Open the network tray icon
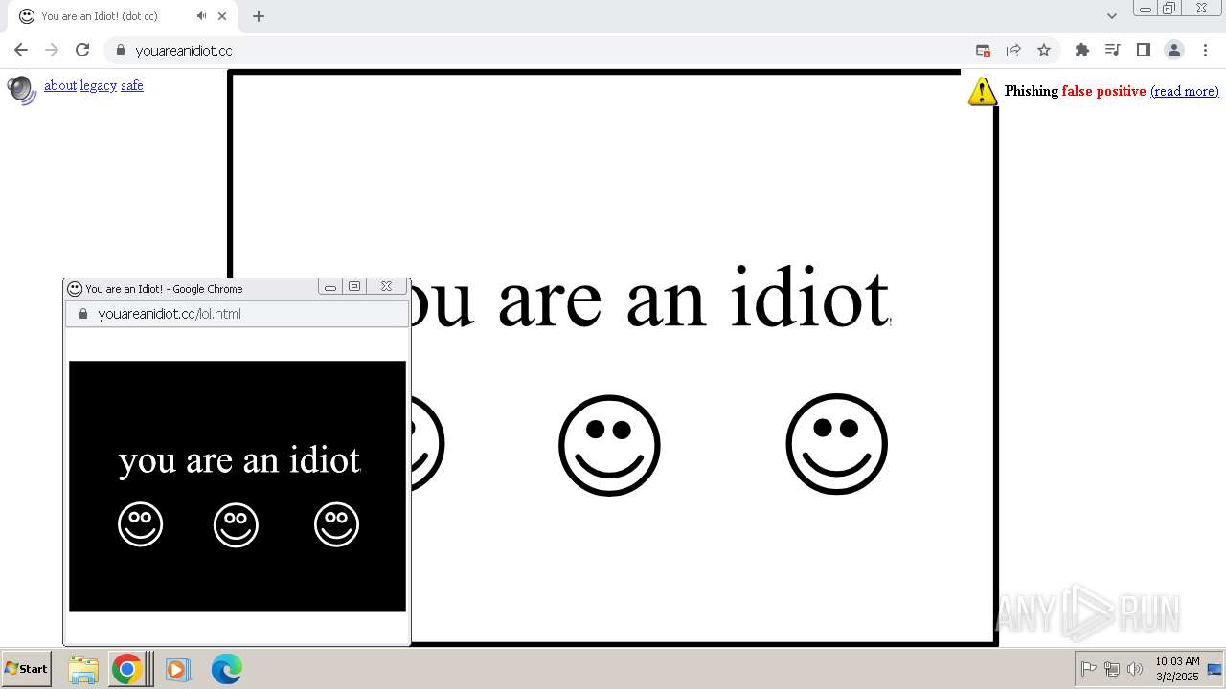The width and height of the screenshot is (1226, 689). click(1112, 669)
